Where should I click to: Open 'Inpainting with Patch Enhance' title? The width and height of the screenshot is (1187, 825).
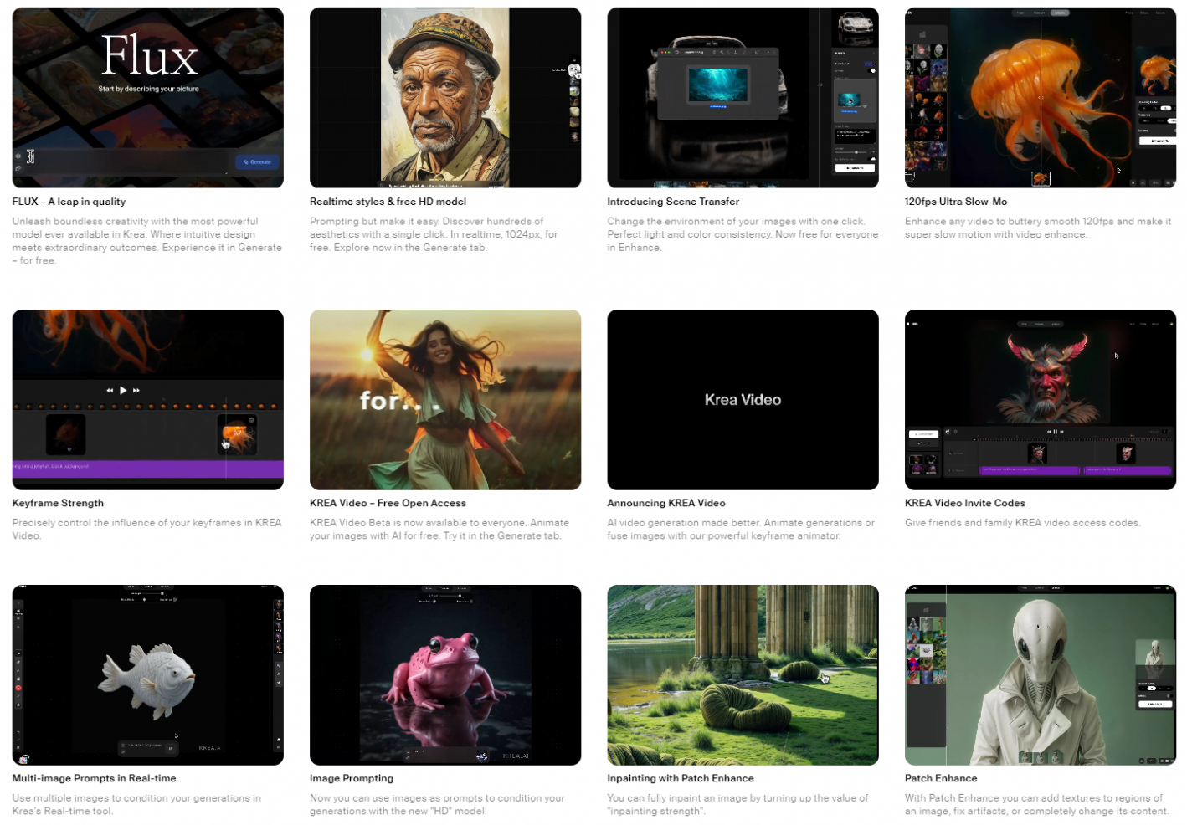pos(681,778)
